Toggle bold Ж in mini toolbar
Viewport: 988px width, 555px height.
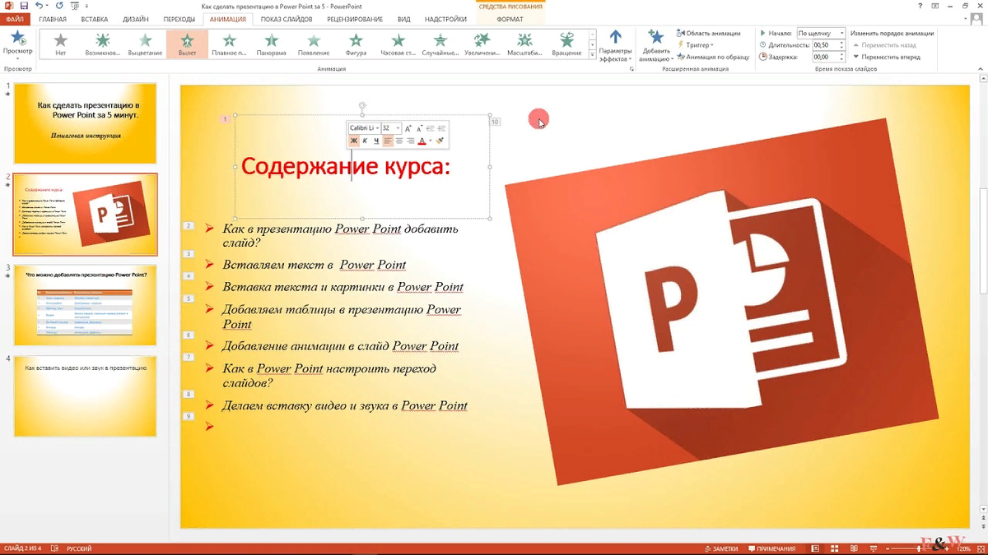pyautogui.click(x=354, y=141)
